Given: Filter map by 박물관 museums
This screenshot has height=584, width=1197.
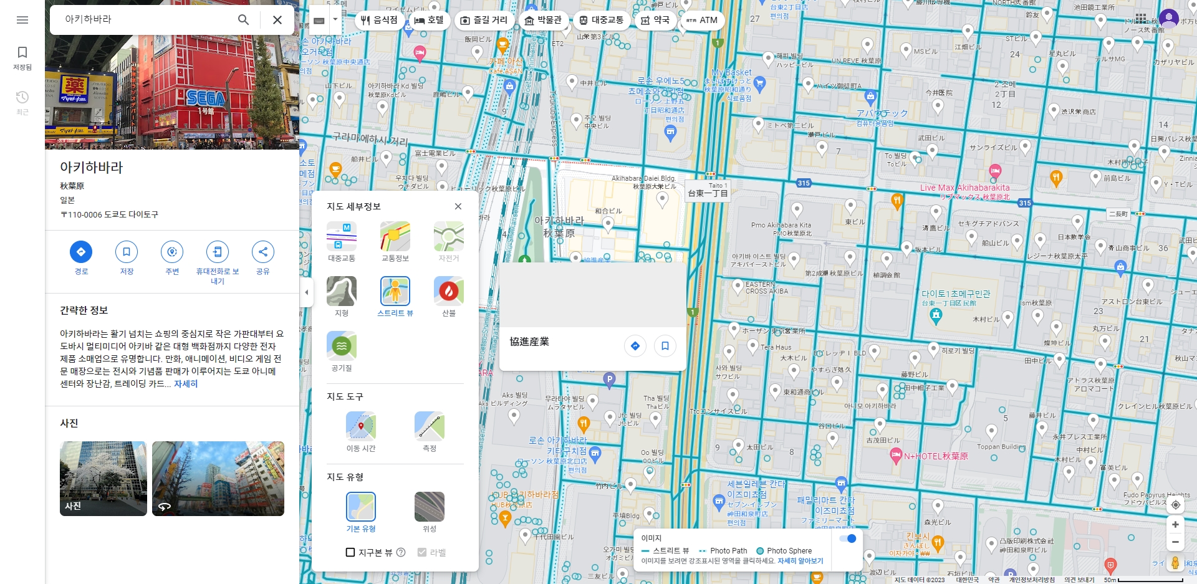Looking at the screenshot, I should pyautogui.click(x=542, y=20).
